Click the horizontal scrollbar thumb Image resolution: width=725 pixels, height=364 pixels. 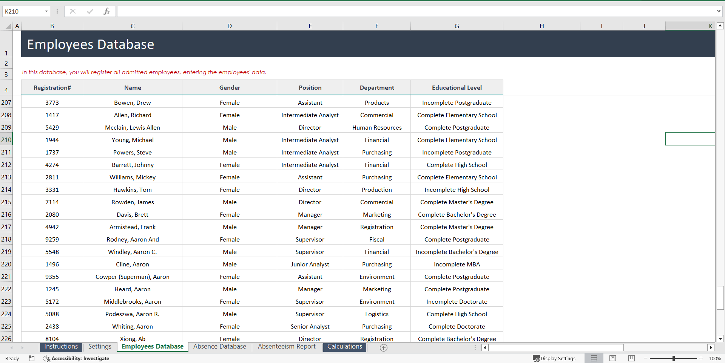[556, 348]
